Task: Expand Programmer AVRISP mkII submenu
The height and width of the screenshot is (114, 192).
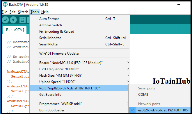Action: pyautogui.click(x=80, y=104)
